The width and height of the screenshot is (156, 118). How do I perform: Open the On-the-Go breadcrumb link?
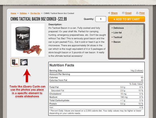coord(35,13)
